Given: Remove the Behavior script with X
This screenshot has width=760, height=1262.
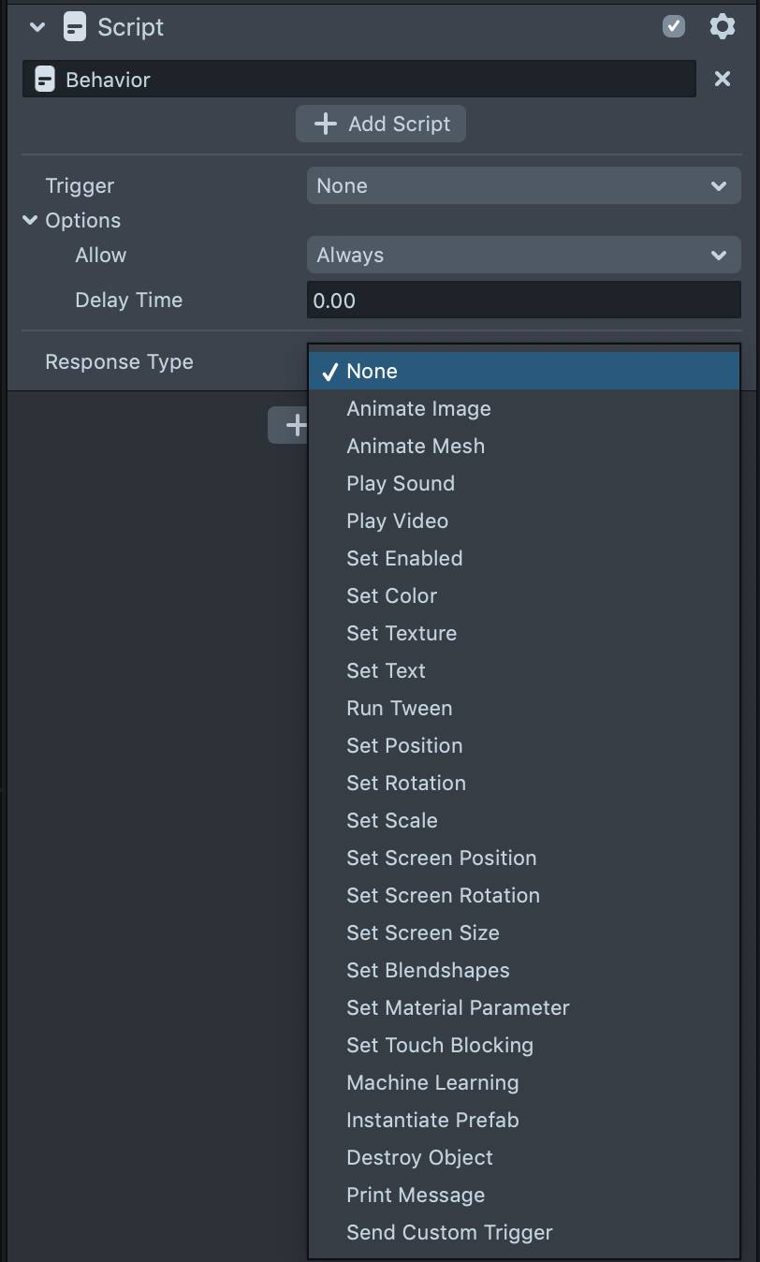Looking at the screenshot, I should pyautogui.click(x=722, y=80).
